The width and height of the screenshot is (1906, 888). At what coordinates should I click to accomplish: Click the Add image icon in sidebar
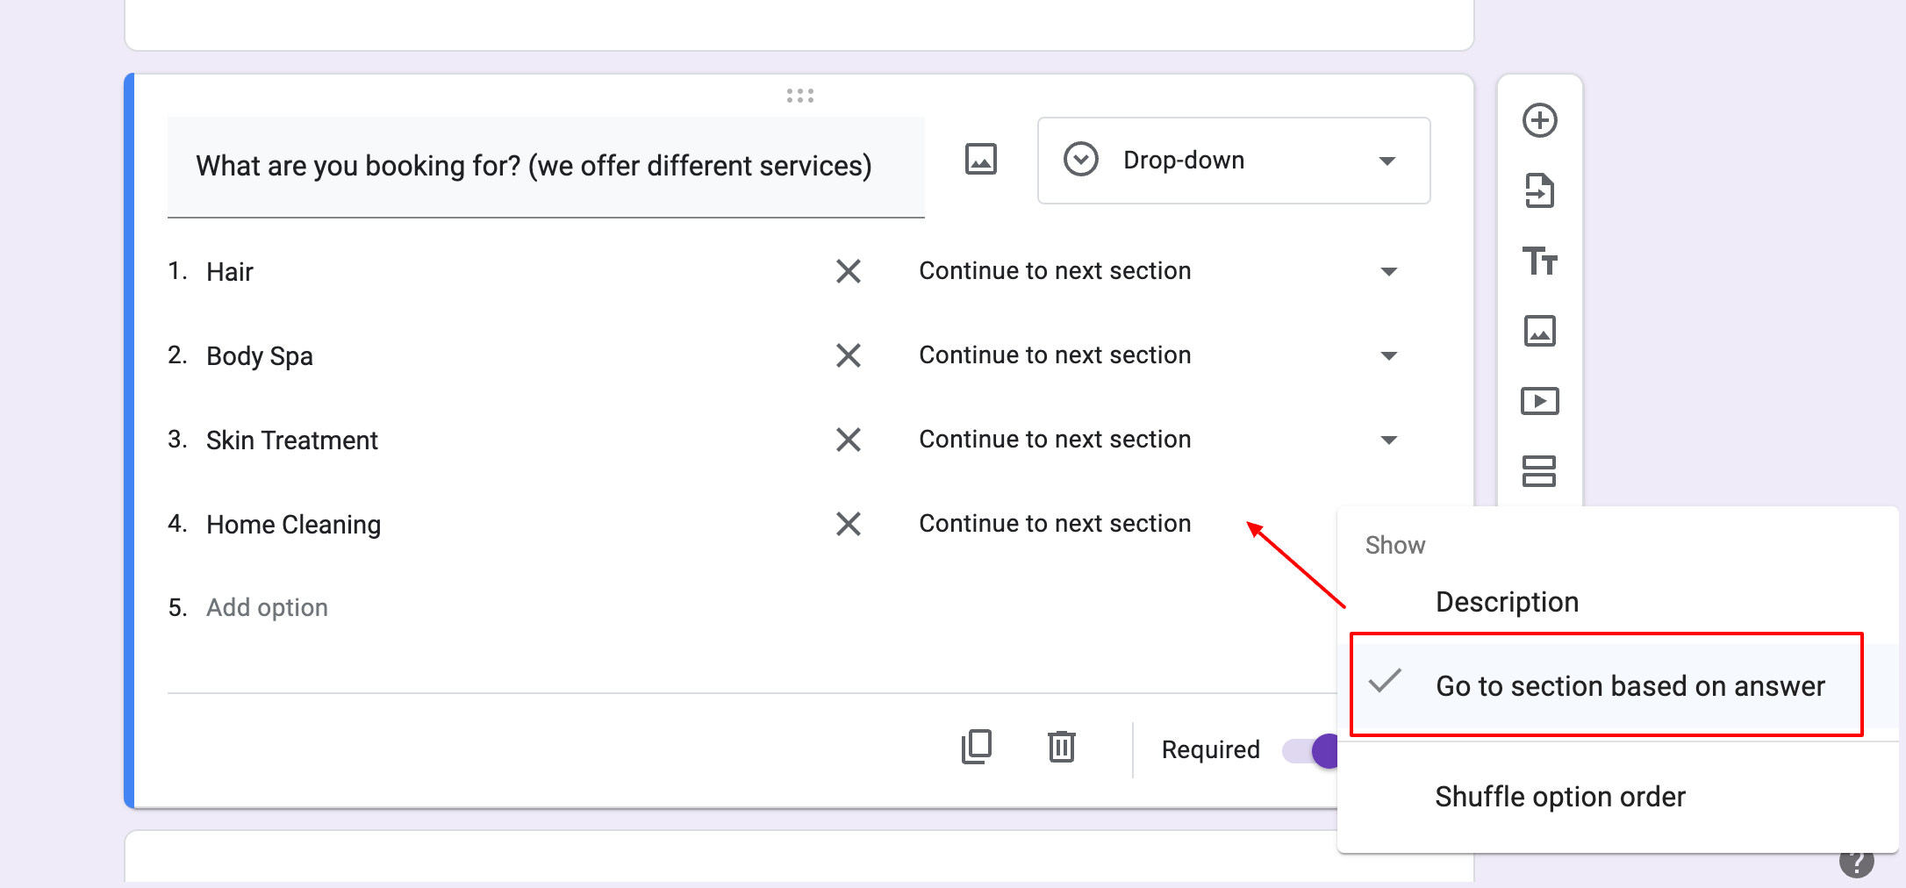tap(1539, 331)
